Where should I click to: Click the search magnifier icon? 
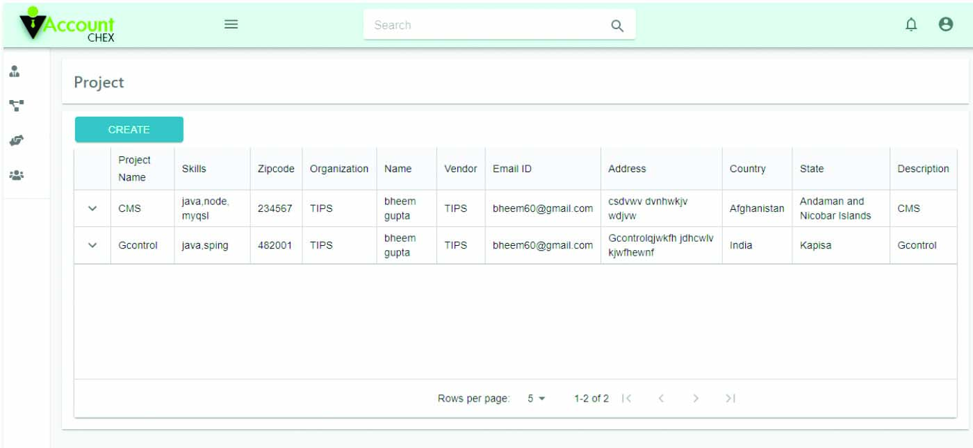616,26
